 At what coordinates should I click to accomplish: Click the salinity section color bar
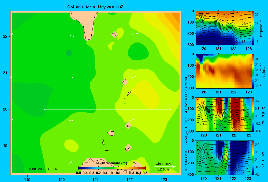(253, 71)
